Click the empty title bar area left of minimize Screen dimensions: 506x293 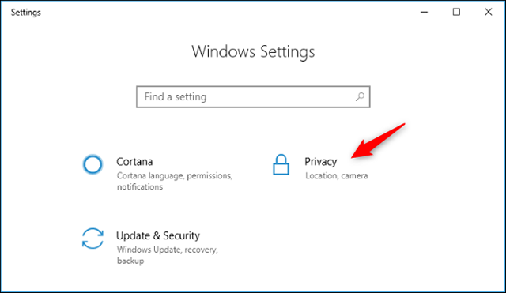[x=226, y=13]
